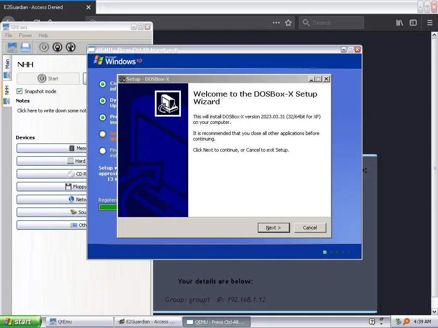Screen dimensions: 438x328
Task: Open the browser page actions ellipsis menu
Action: pyautogui.click(x=276, y=23)
